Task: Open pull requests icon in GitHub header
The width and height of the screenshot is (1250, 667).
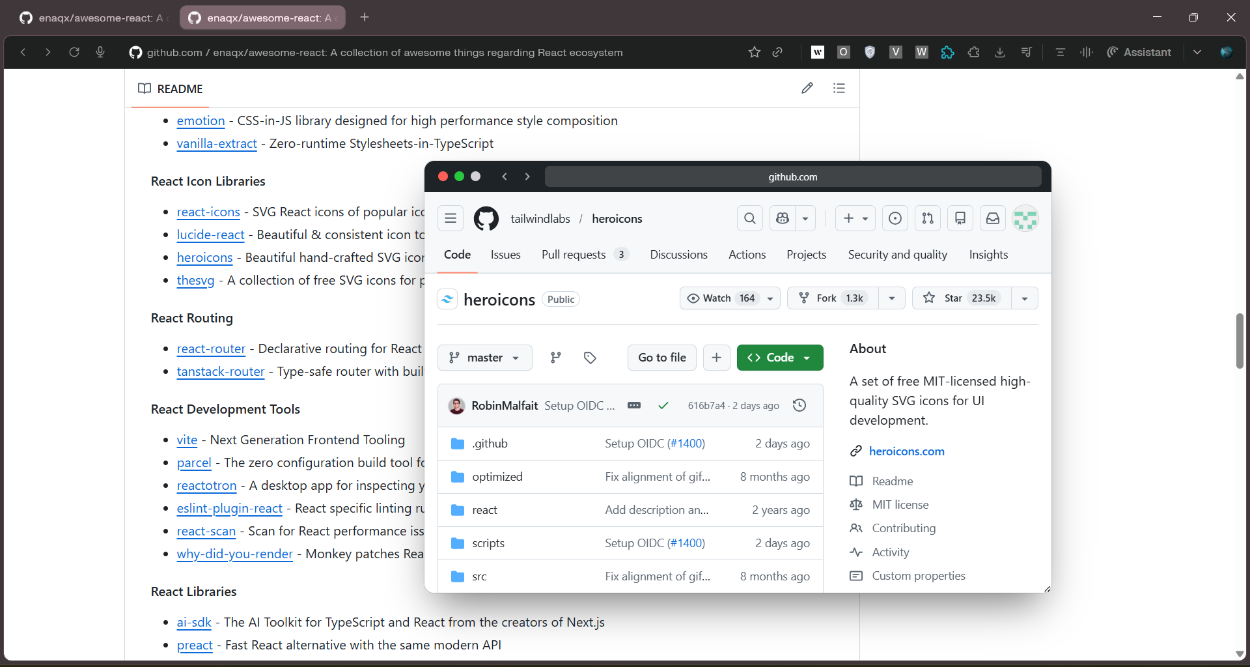Action: 928,218
